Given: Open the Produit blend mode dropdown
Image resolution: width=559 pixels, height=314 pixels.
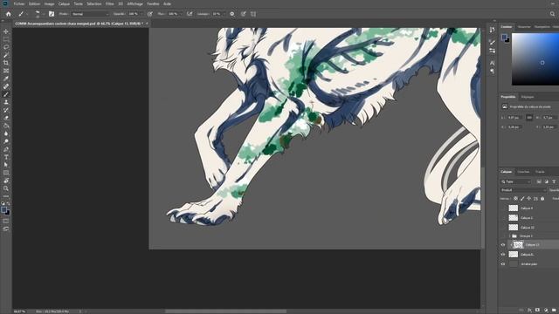Looking at the screenshot, I should tap(523, 190).
